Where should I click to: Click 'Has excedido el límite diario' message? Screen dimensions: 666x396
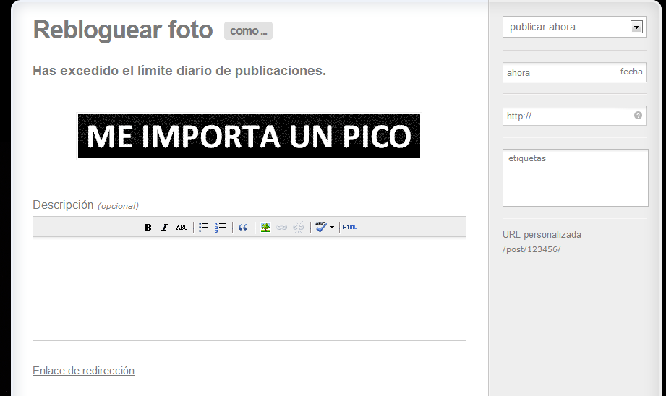[x=179, y=71]
